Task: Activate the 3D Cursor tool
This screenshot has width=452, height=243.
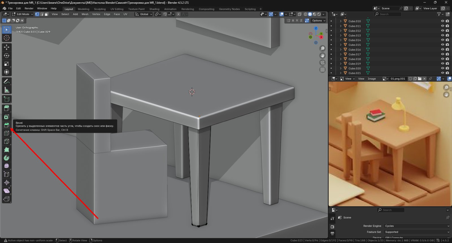Action: tap(7, 38)
